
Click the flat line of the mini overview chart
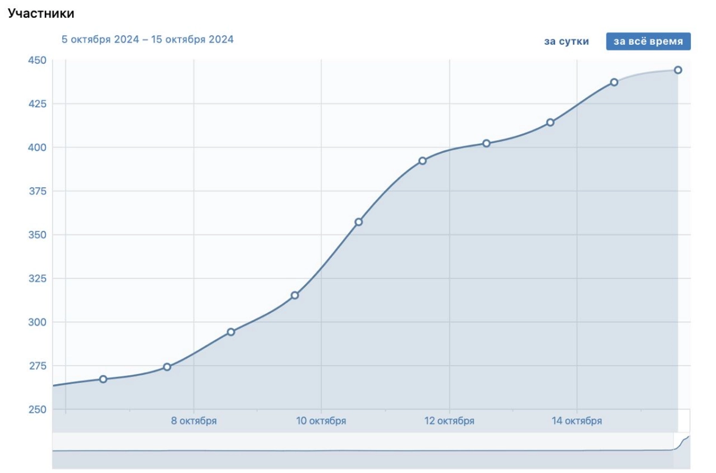point(363,450)
